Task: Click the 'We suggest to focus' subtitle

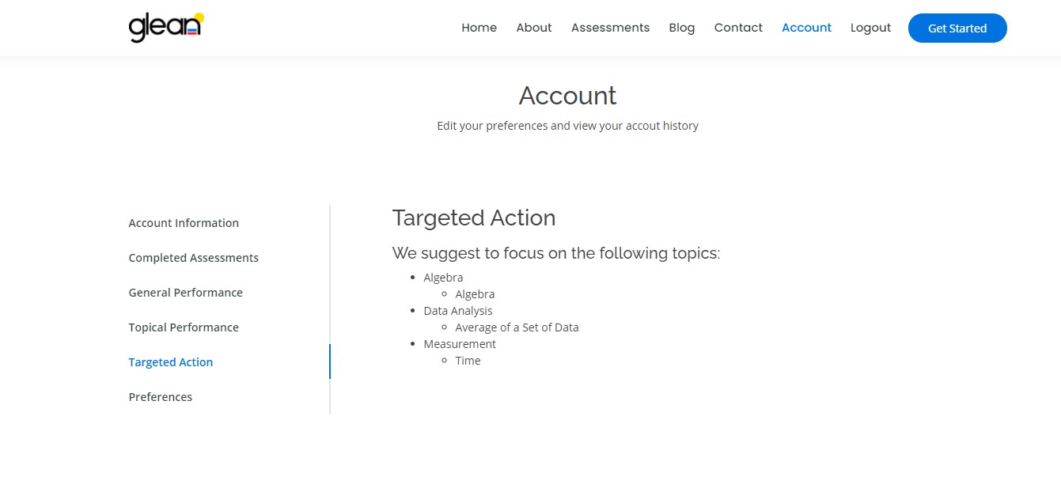Action: click(x=556, y=253)
